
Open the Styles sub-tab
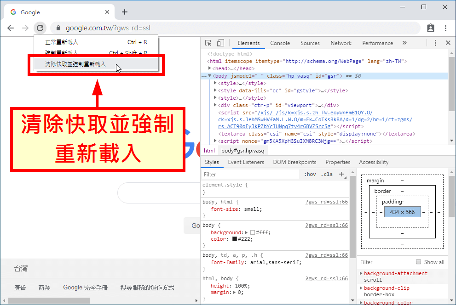click(212, 162)
